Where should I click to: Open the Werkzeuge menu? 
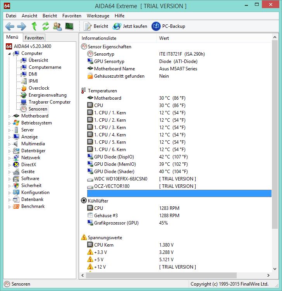(x=98, y=16)
